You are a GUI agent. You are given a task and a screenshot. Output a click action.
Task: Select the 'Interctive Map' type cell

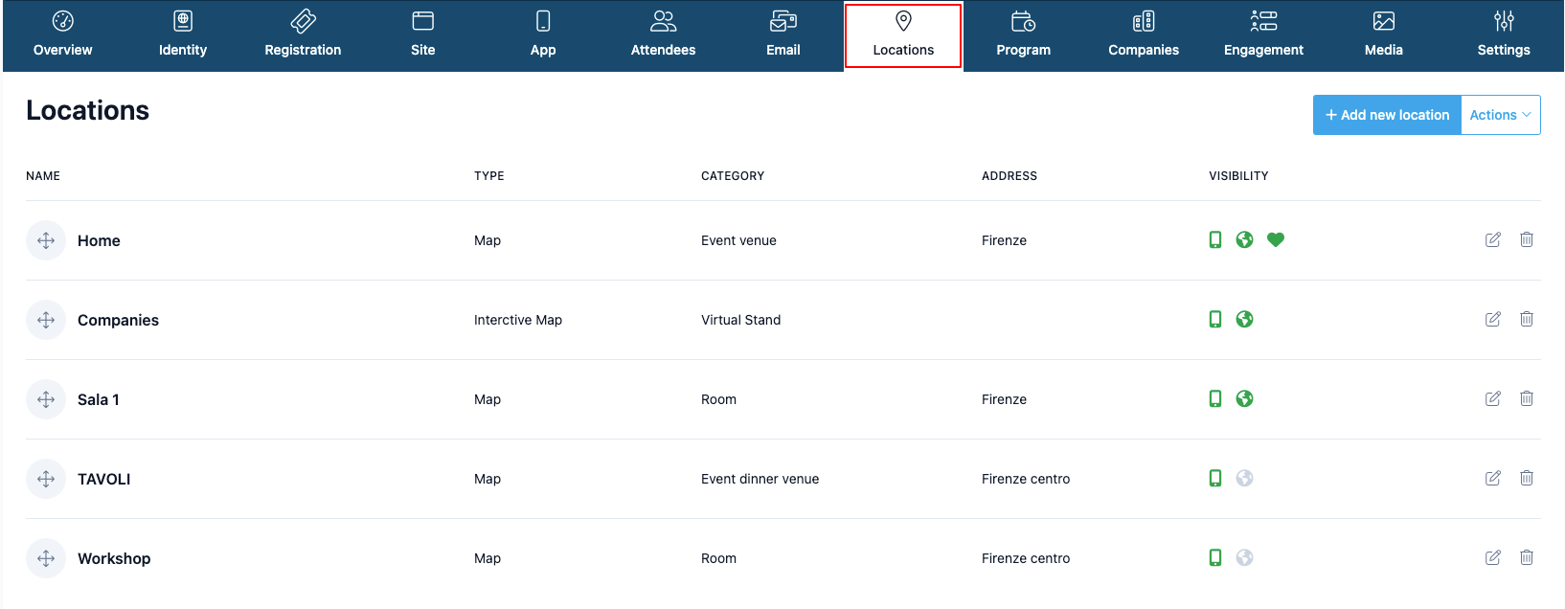tap(518, 320)
